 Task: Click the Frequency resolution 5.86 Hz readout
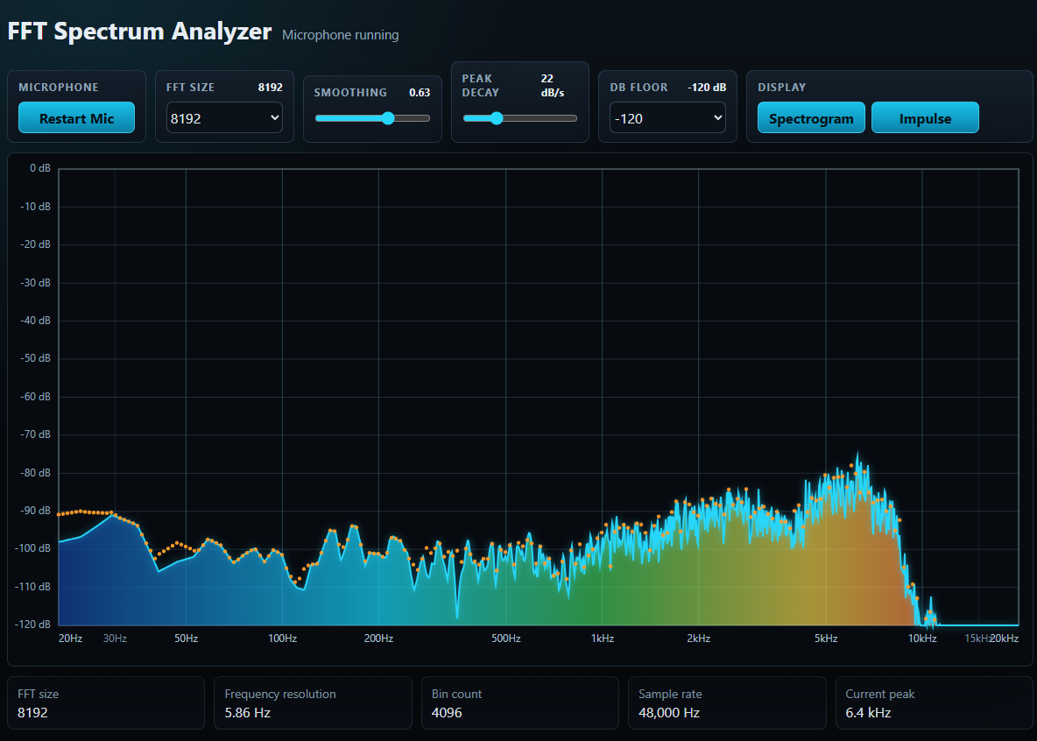(313, 702)
